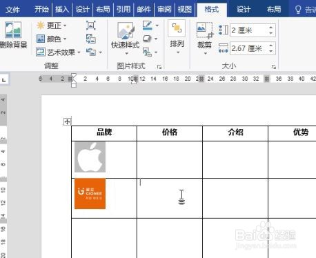Click the lightbulb Tell Me icon
This screenshot has height=258, width=316.
298,10
